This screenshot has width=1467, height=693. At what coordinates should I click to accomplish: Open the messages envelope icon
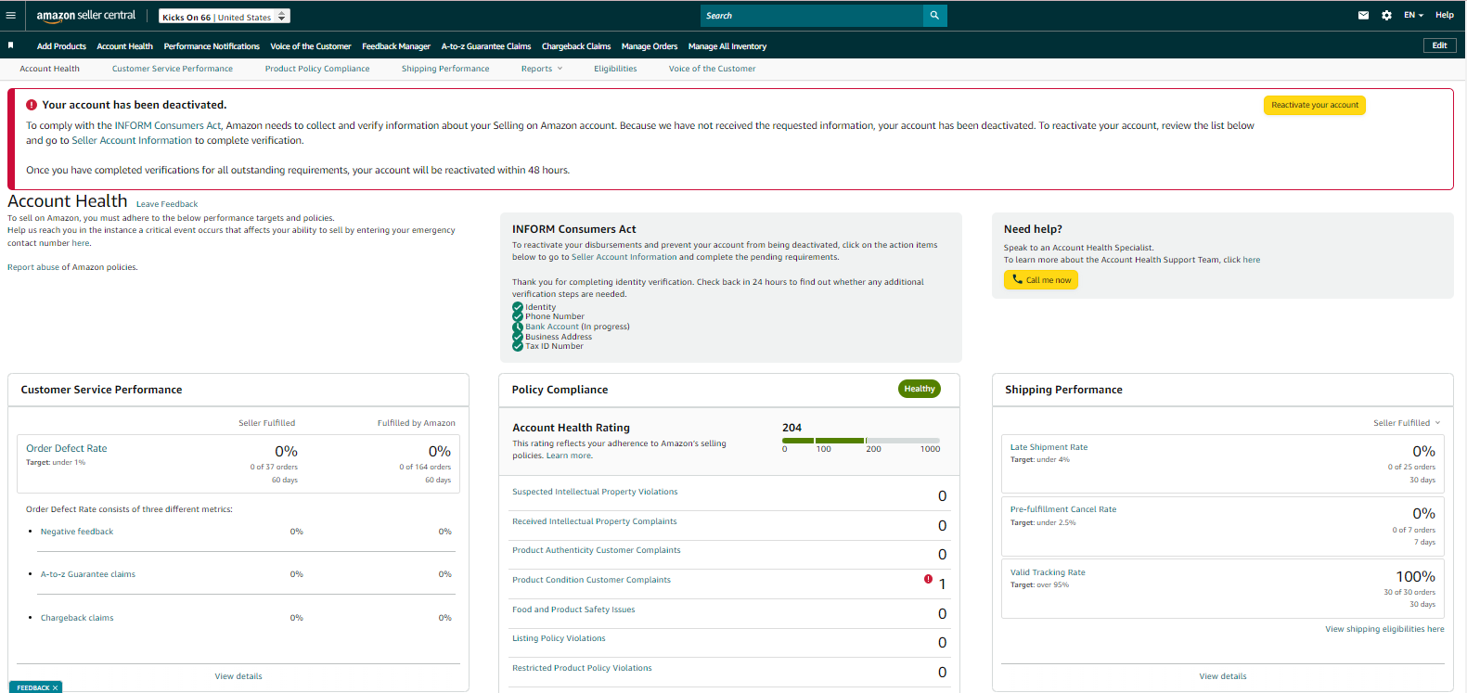[x=1363, y=15]
